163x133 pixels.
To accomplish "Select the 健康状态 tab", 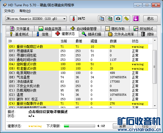I will click(x=65, y=34).
